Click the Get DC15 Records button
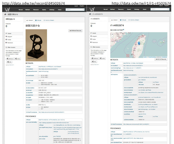The width and height of the screenshot is (174, 144). point(161,59)
